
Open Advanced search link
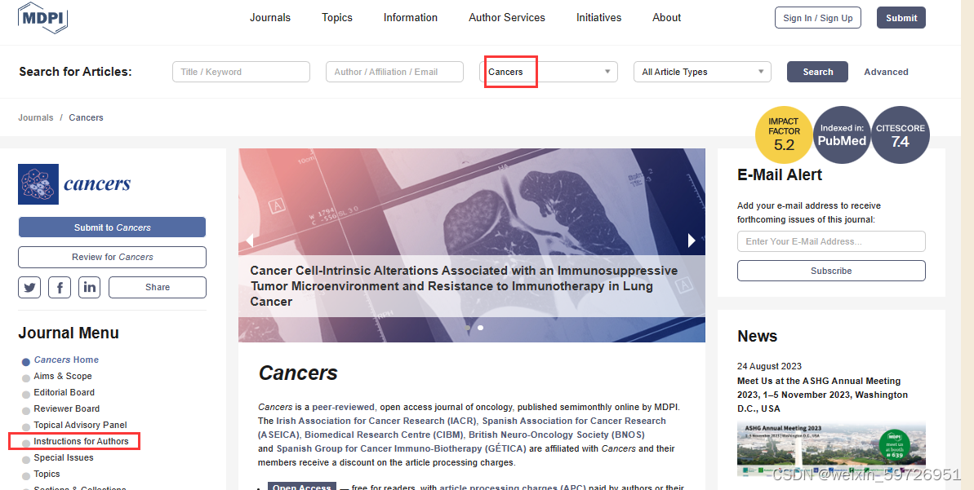tap(886, 72)
